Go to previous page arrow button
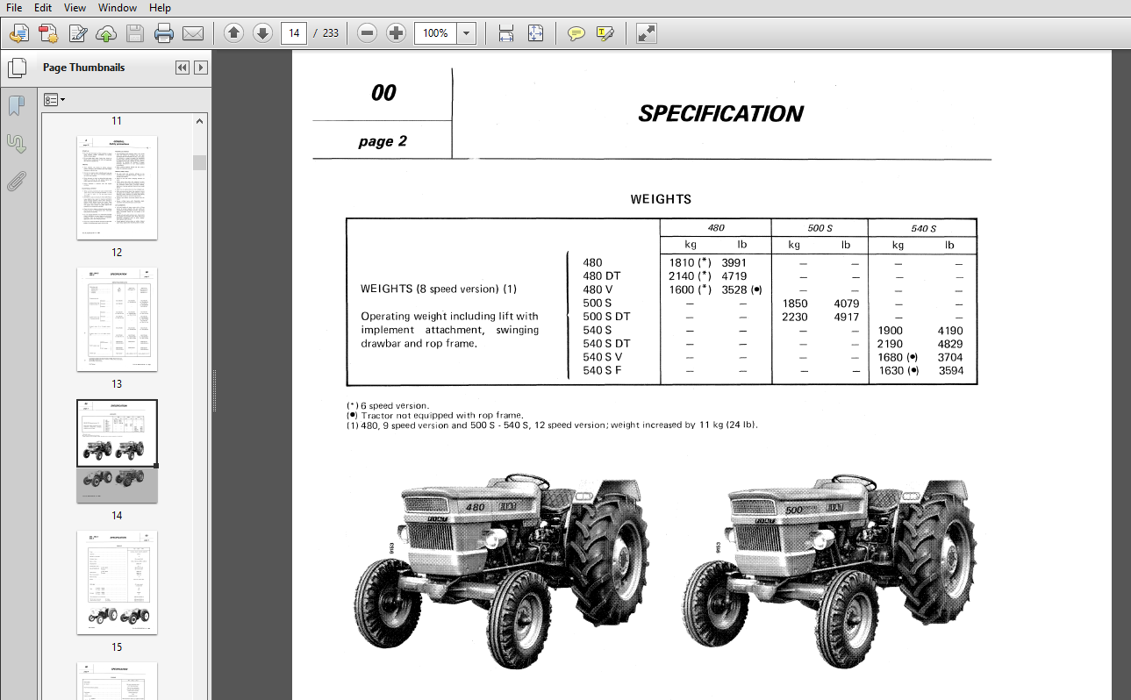Image resolution: width=1131 pixels, height=700 pixels. coord(233,33)
